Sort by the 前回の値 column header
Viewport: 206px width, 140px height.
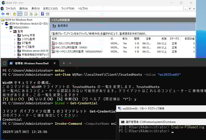[x=188, y=39]
